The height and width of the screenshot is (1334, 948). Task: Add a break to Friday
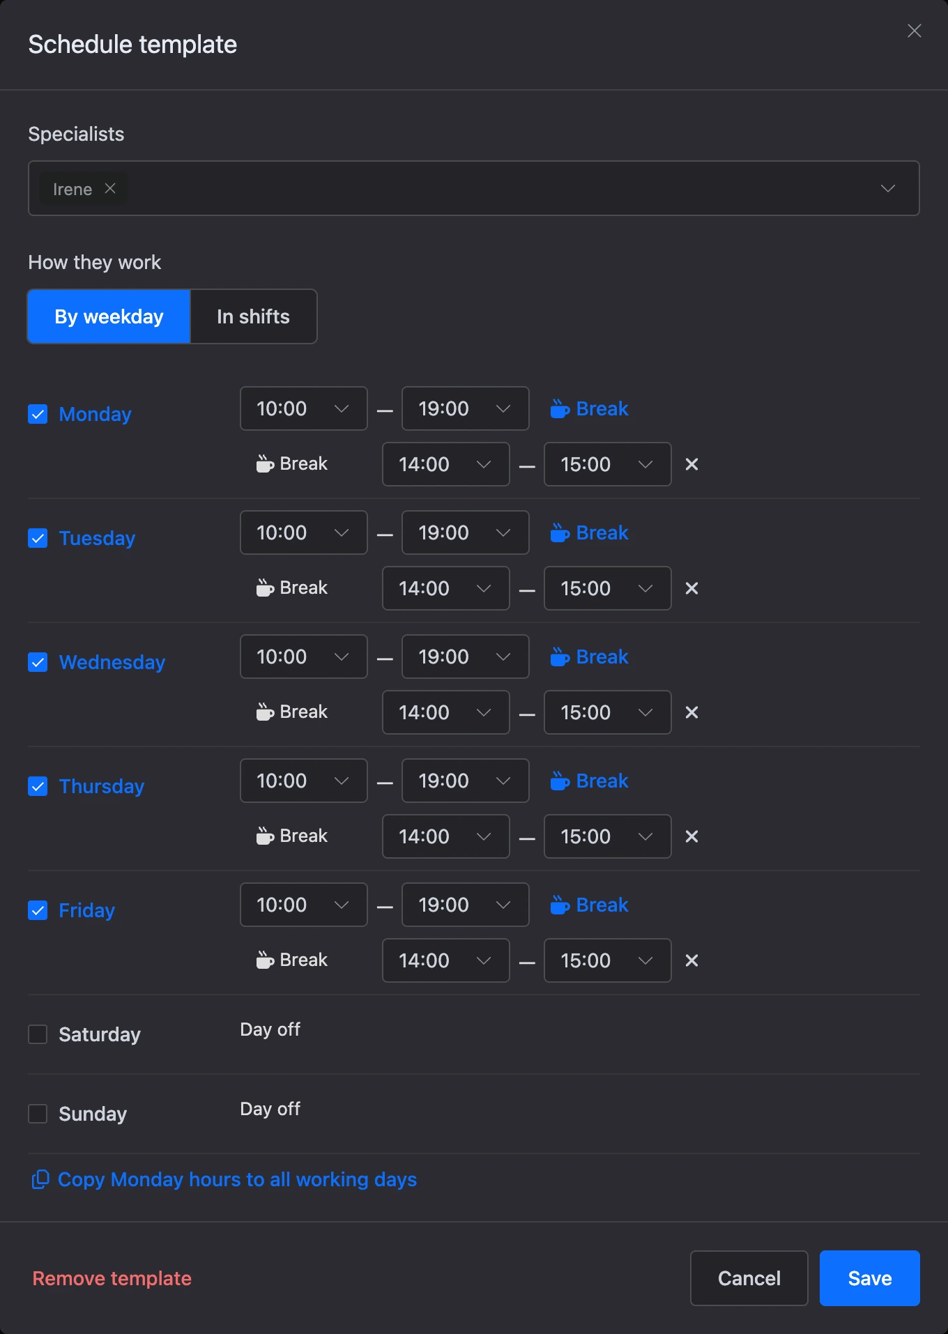589,905
